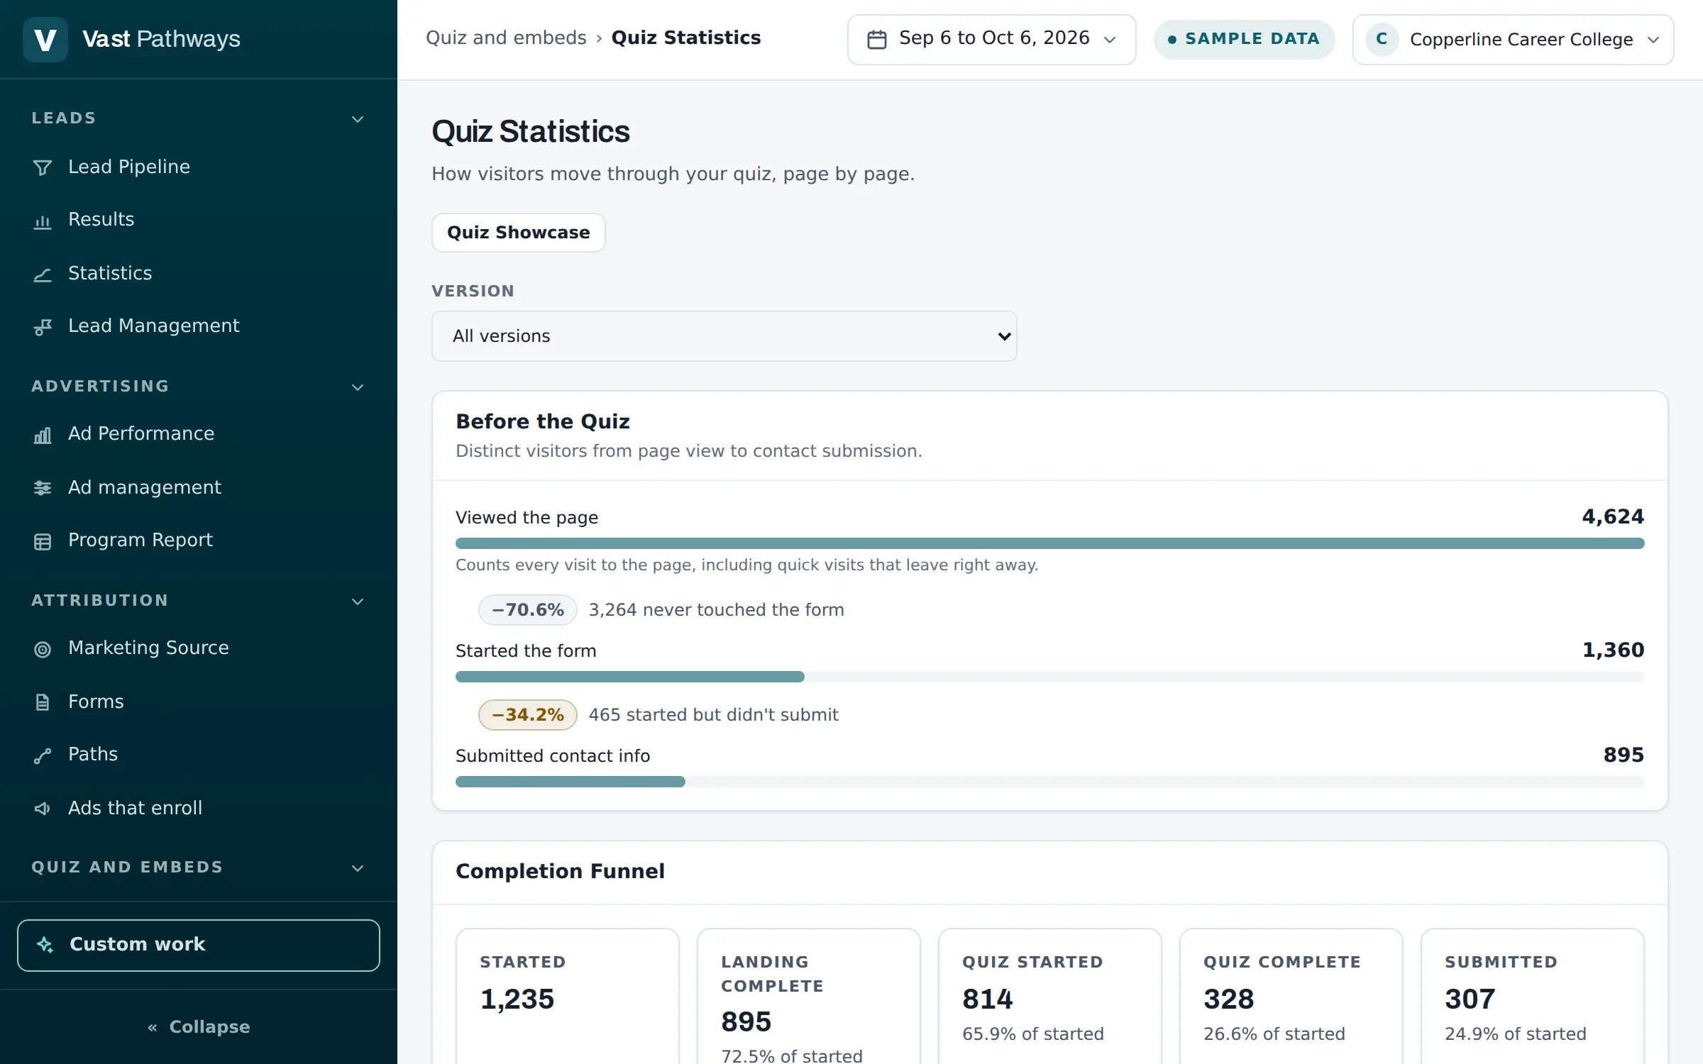Click the Forms document icon
The height and width of the screenshot is (1064, 1703).
click(x=43, y=702)
